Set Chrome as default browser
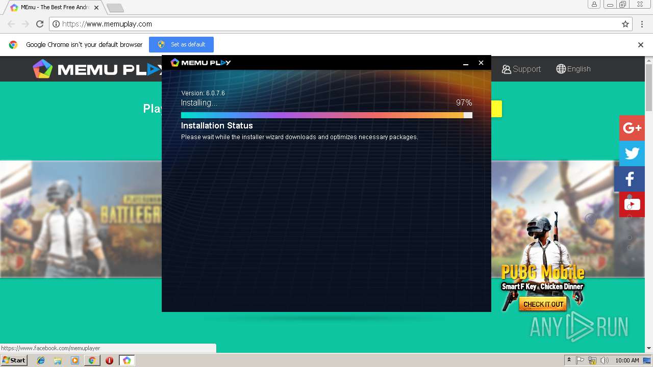The height and width of the screenshot is (367, 653). [x=181, y=44]
